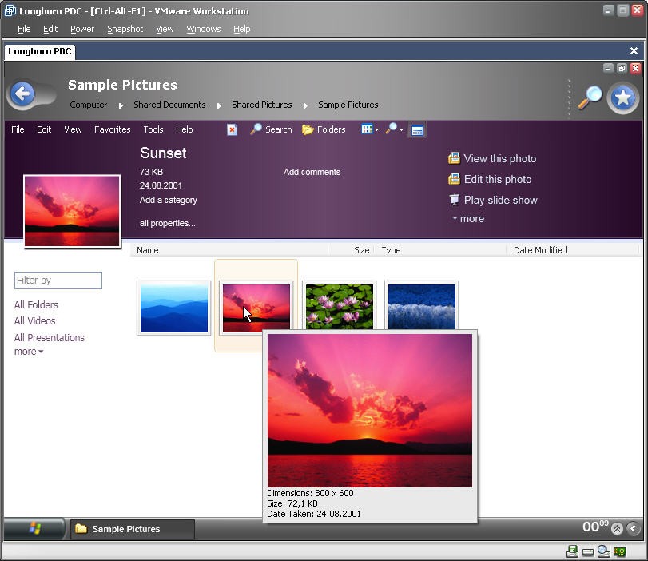Open the Favorites menu
The height and width of the screenshot is (561, 648).
[x=112, y=129]
